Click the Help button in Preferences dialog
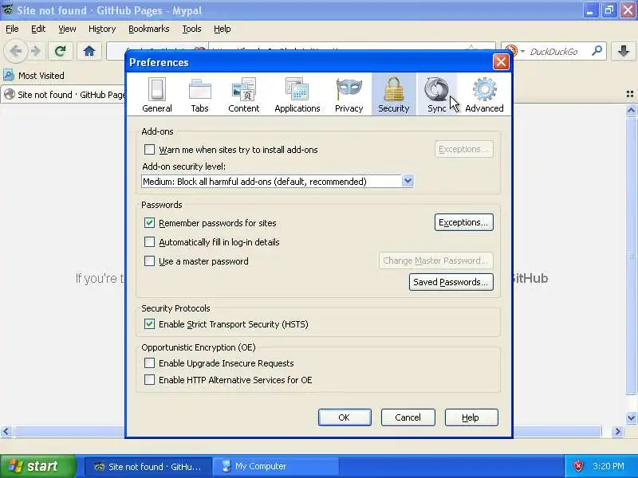 pyautogui.click(x=471, y=417)
